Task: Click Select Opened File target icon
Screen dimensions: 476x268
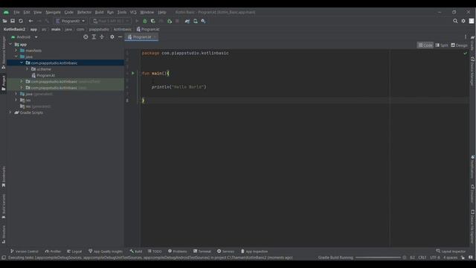Action: [x=86, y=37]
